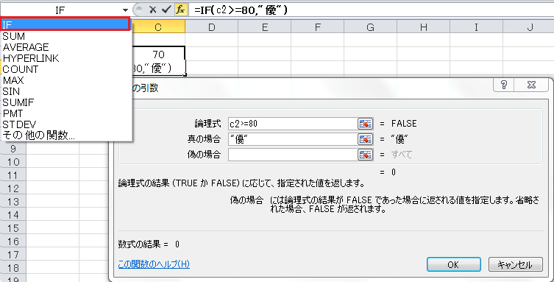Click the cancel (X) formula bar icon
The height and width of the screenshot is (282, 554).
point(152,10)
